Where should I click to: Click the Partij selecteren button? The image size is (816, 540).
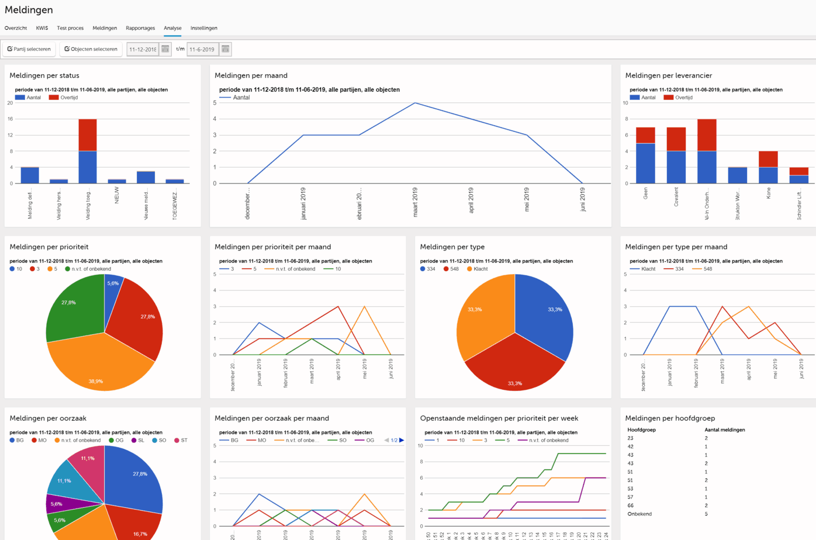pos(29,49)
